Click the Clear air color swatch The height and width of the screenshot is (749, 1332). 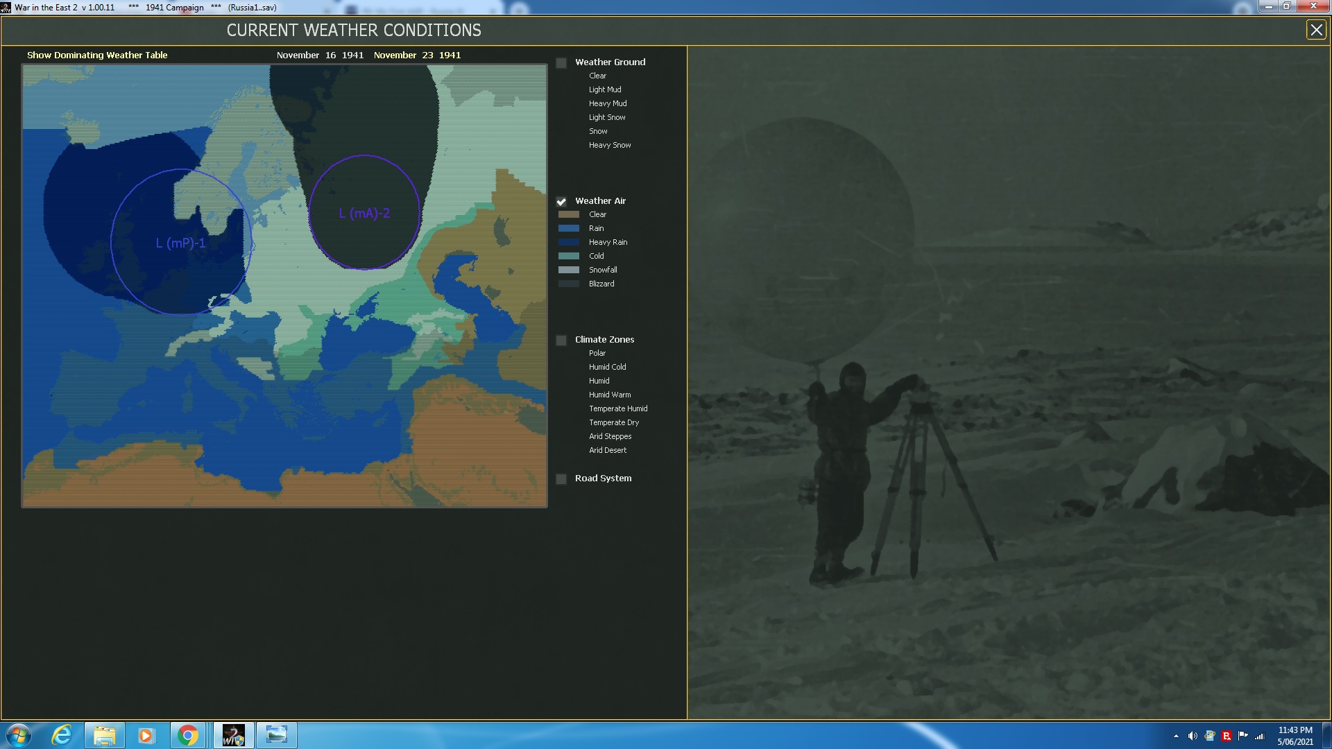pos(568,215)
